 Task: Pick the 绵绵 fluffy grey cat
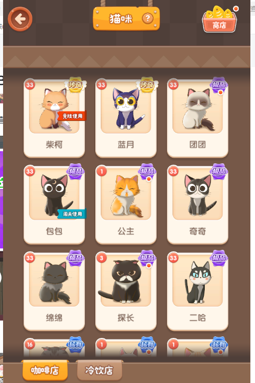pyautogui.click(x=54, y=291)
